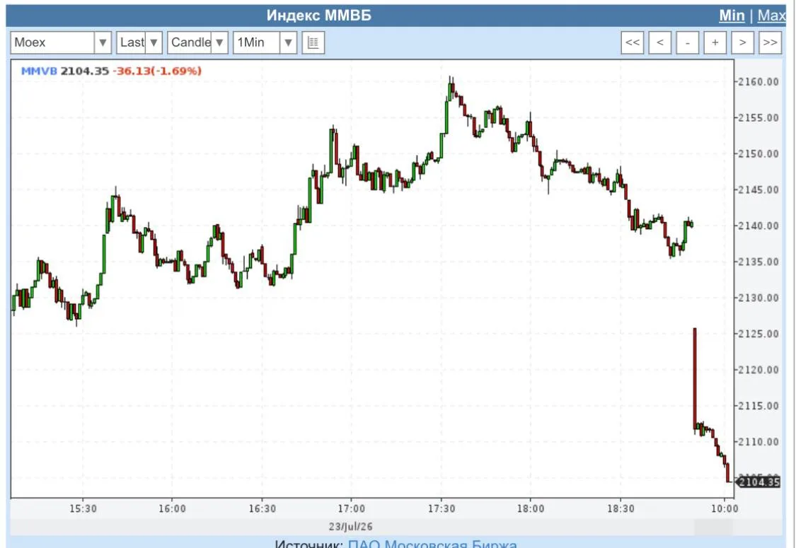
Task: Click the 10:00 time axis label
Action: [725, 508]
